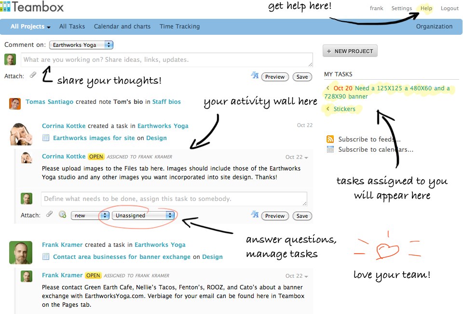Open the Comment on project dropdown
463x314 pixels.
point(81,45)
